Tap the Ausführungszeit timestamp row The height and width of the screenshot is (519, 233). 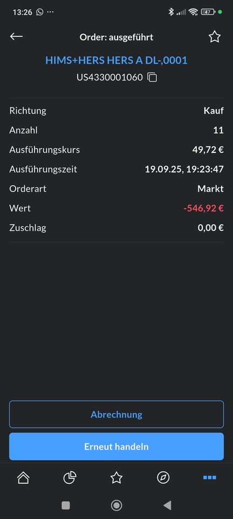116,169
